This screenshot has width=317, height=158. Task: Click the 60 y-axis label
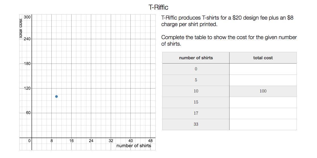tap(28, 113)
